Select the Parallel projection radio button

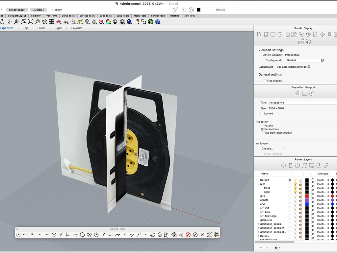(x=262, y=126)
